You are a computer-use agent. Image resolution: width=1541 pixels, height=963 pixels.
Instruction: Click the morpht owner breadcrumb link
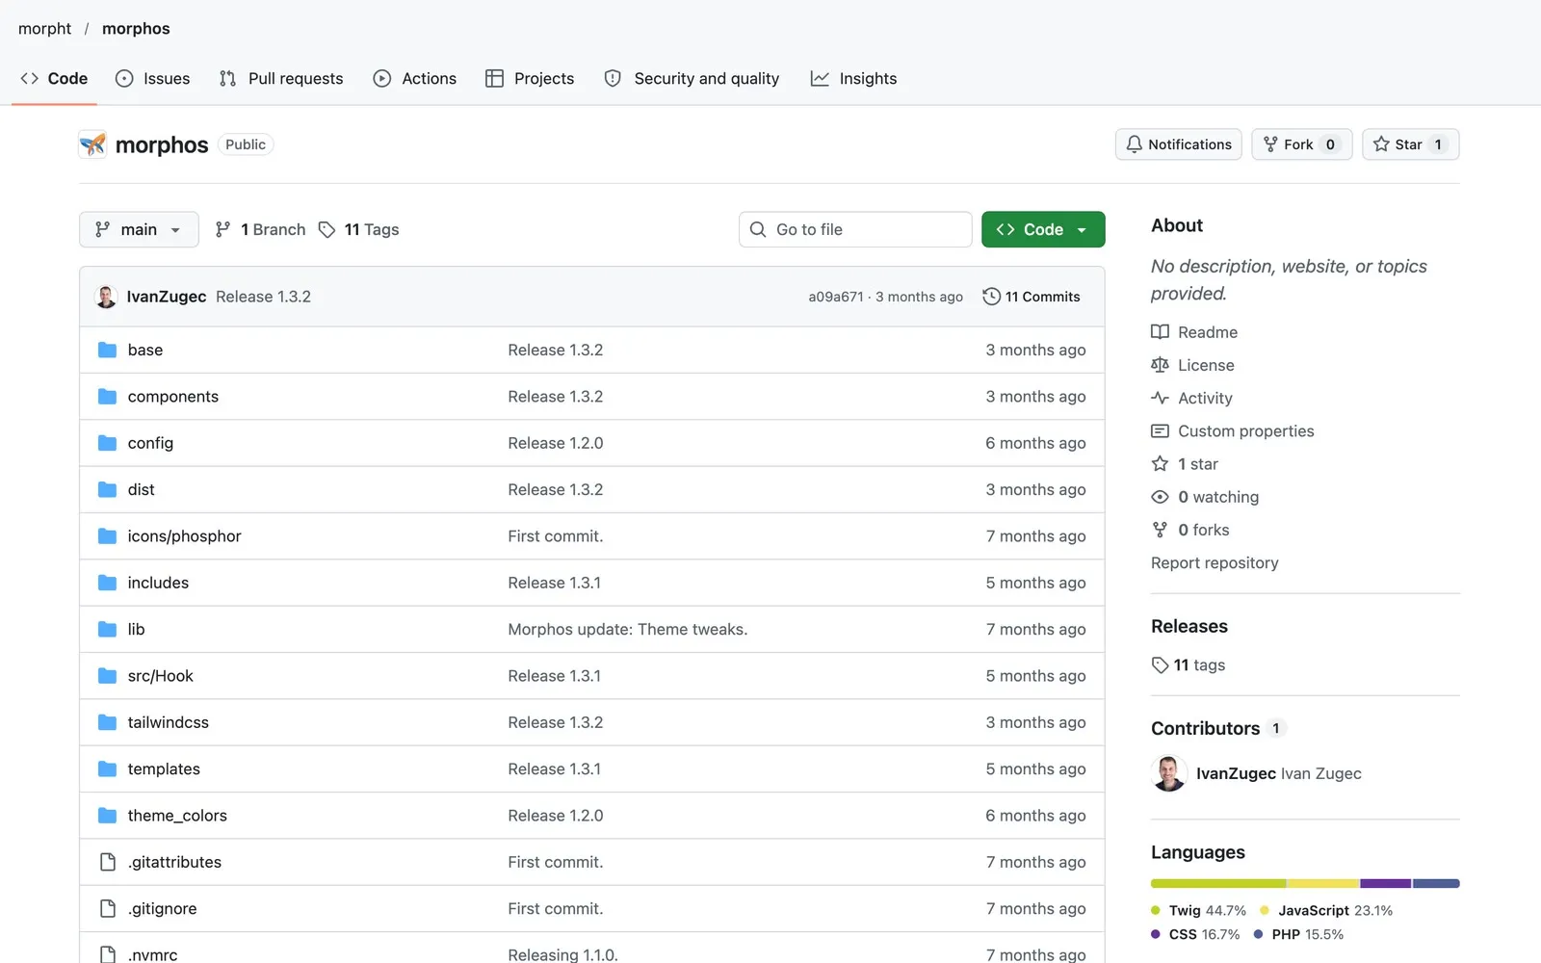pos(44,29)
